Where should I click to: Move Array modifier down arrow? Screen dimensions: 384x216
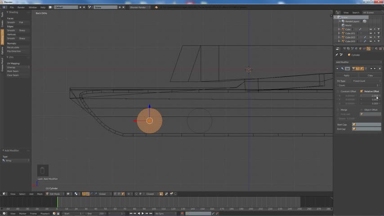pyautogui.click(x=375, y=69)
